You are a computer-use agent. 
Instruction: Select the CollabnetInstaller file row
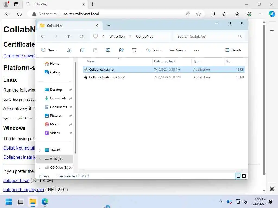click(163, 70)
